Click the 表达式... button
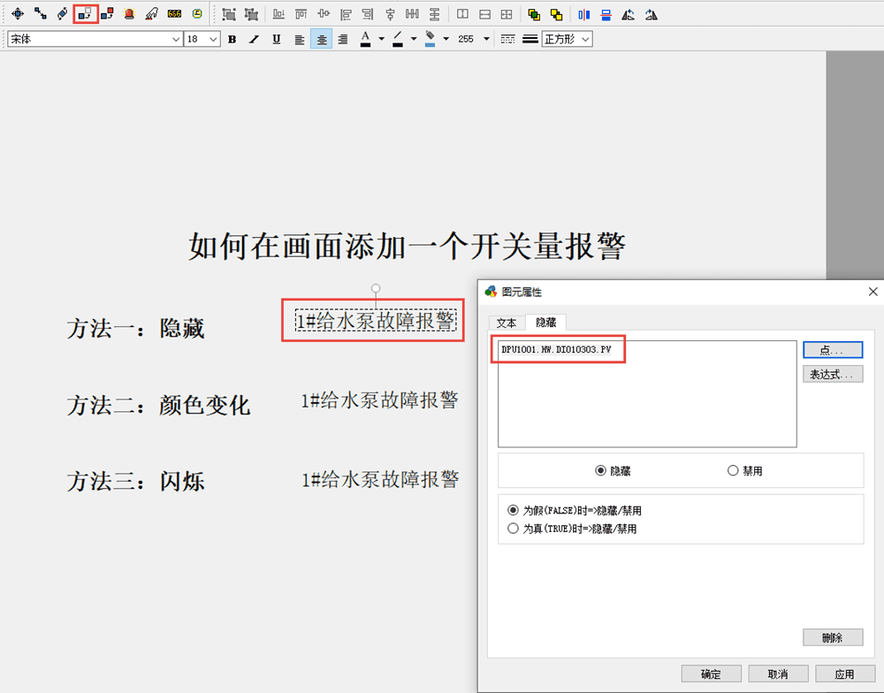 point(833,374)
